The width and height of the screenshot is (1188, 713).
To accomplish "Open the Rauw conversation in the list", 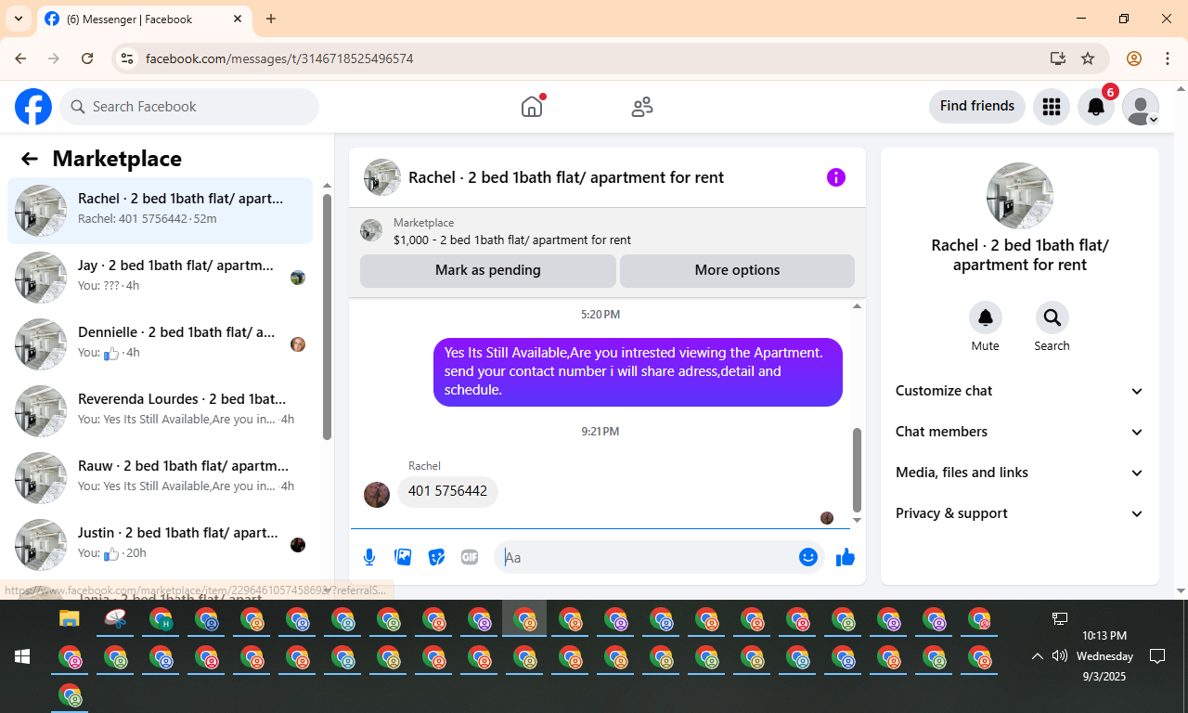I will [x=160, y=478].
